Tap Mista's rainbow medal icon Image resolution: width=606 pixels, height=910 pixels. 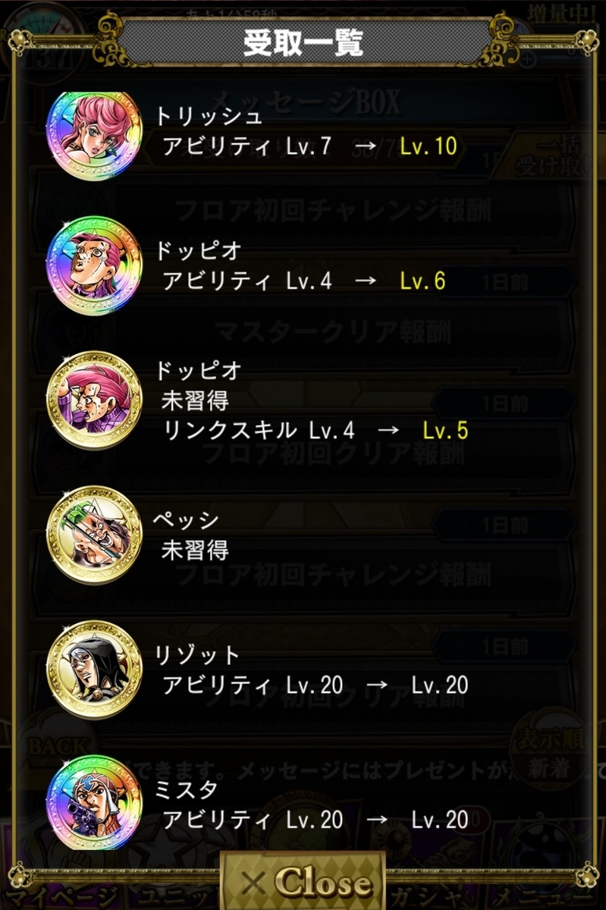(x=95, y=804)
